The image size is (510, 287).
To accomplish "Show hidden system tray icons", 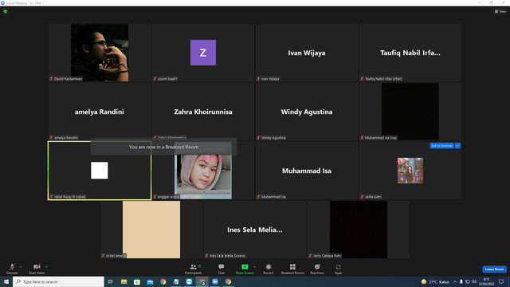I will [x=455, y=281].
